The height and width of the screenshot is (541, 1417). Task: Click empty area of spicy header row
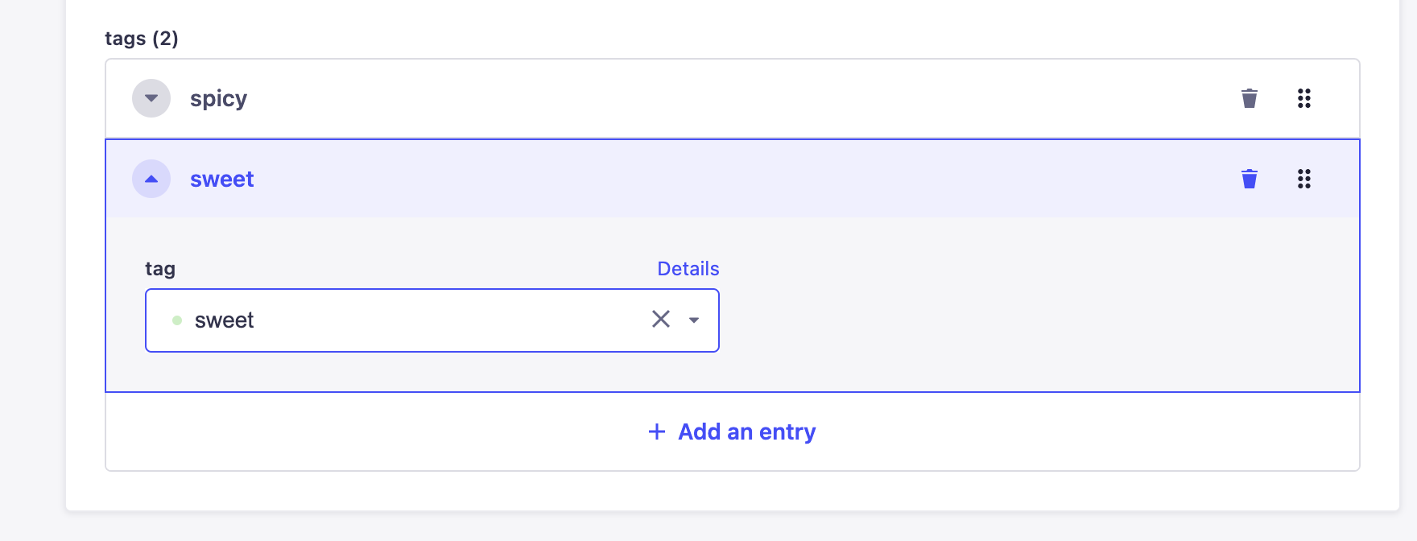click(x=725, y=98)
